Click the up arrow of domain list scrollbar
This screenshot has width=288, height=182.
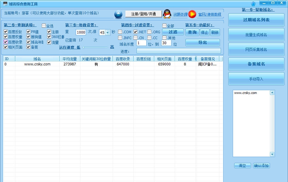pyautogui.click(x=272, y=93)
